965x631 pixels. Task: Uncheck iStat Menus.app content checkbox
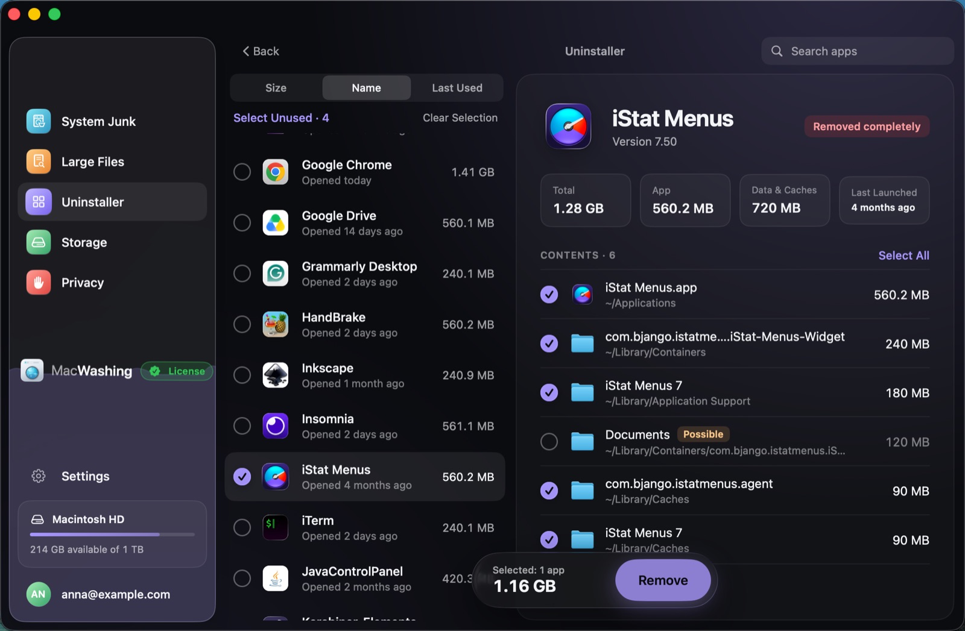coord(549,295)
